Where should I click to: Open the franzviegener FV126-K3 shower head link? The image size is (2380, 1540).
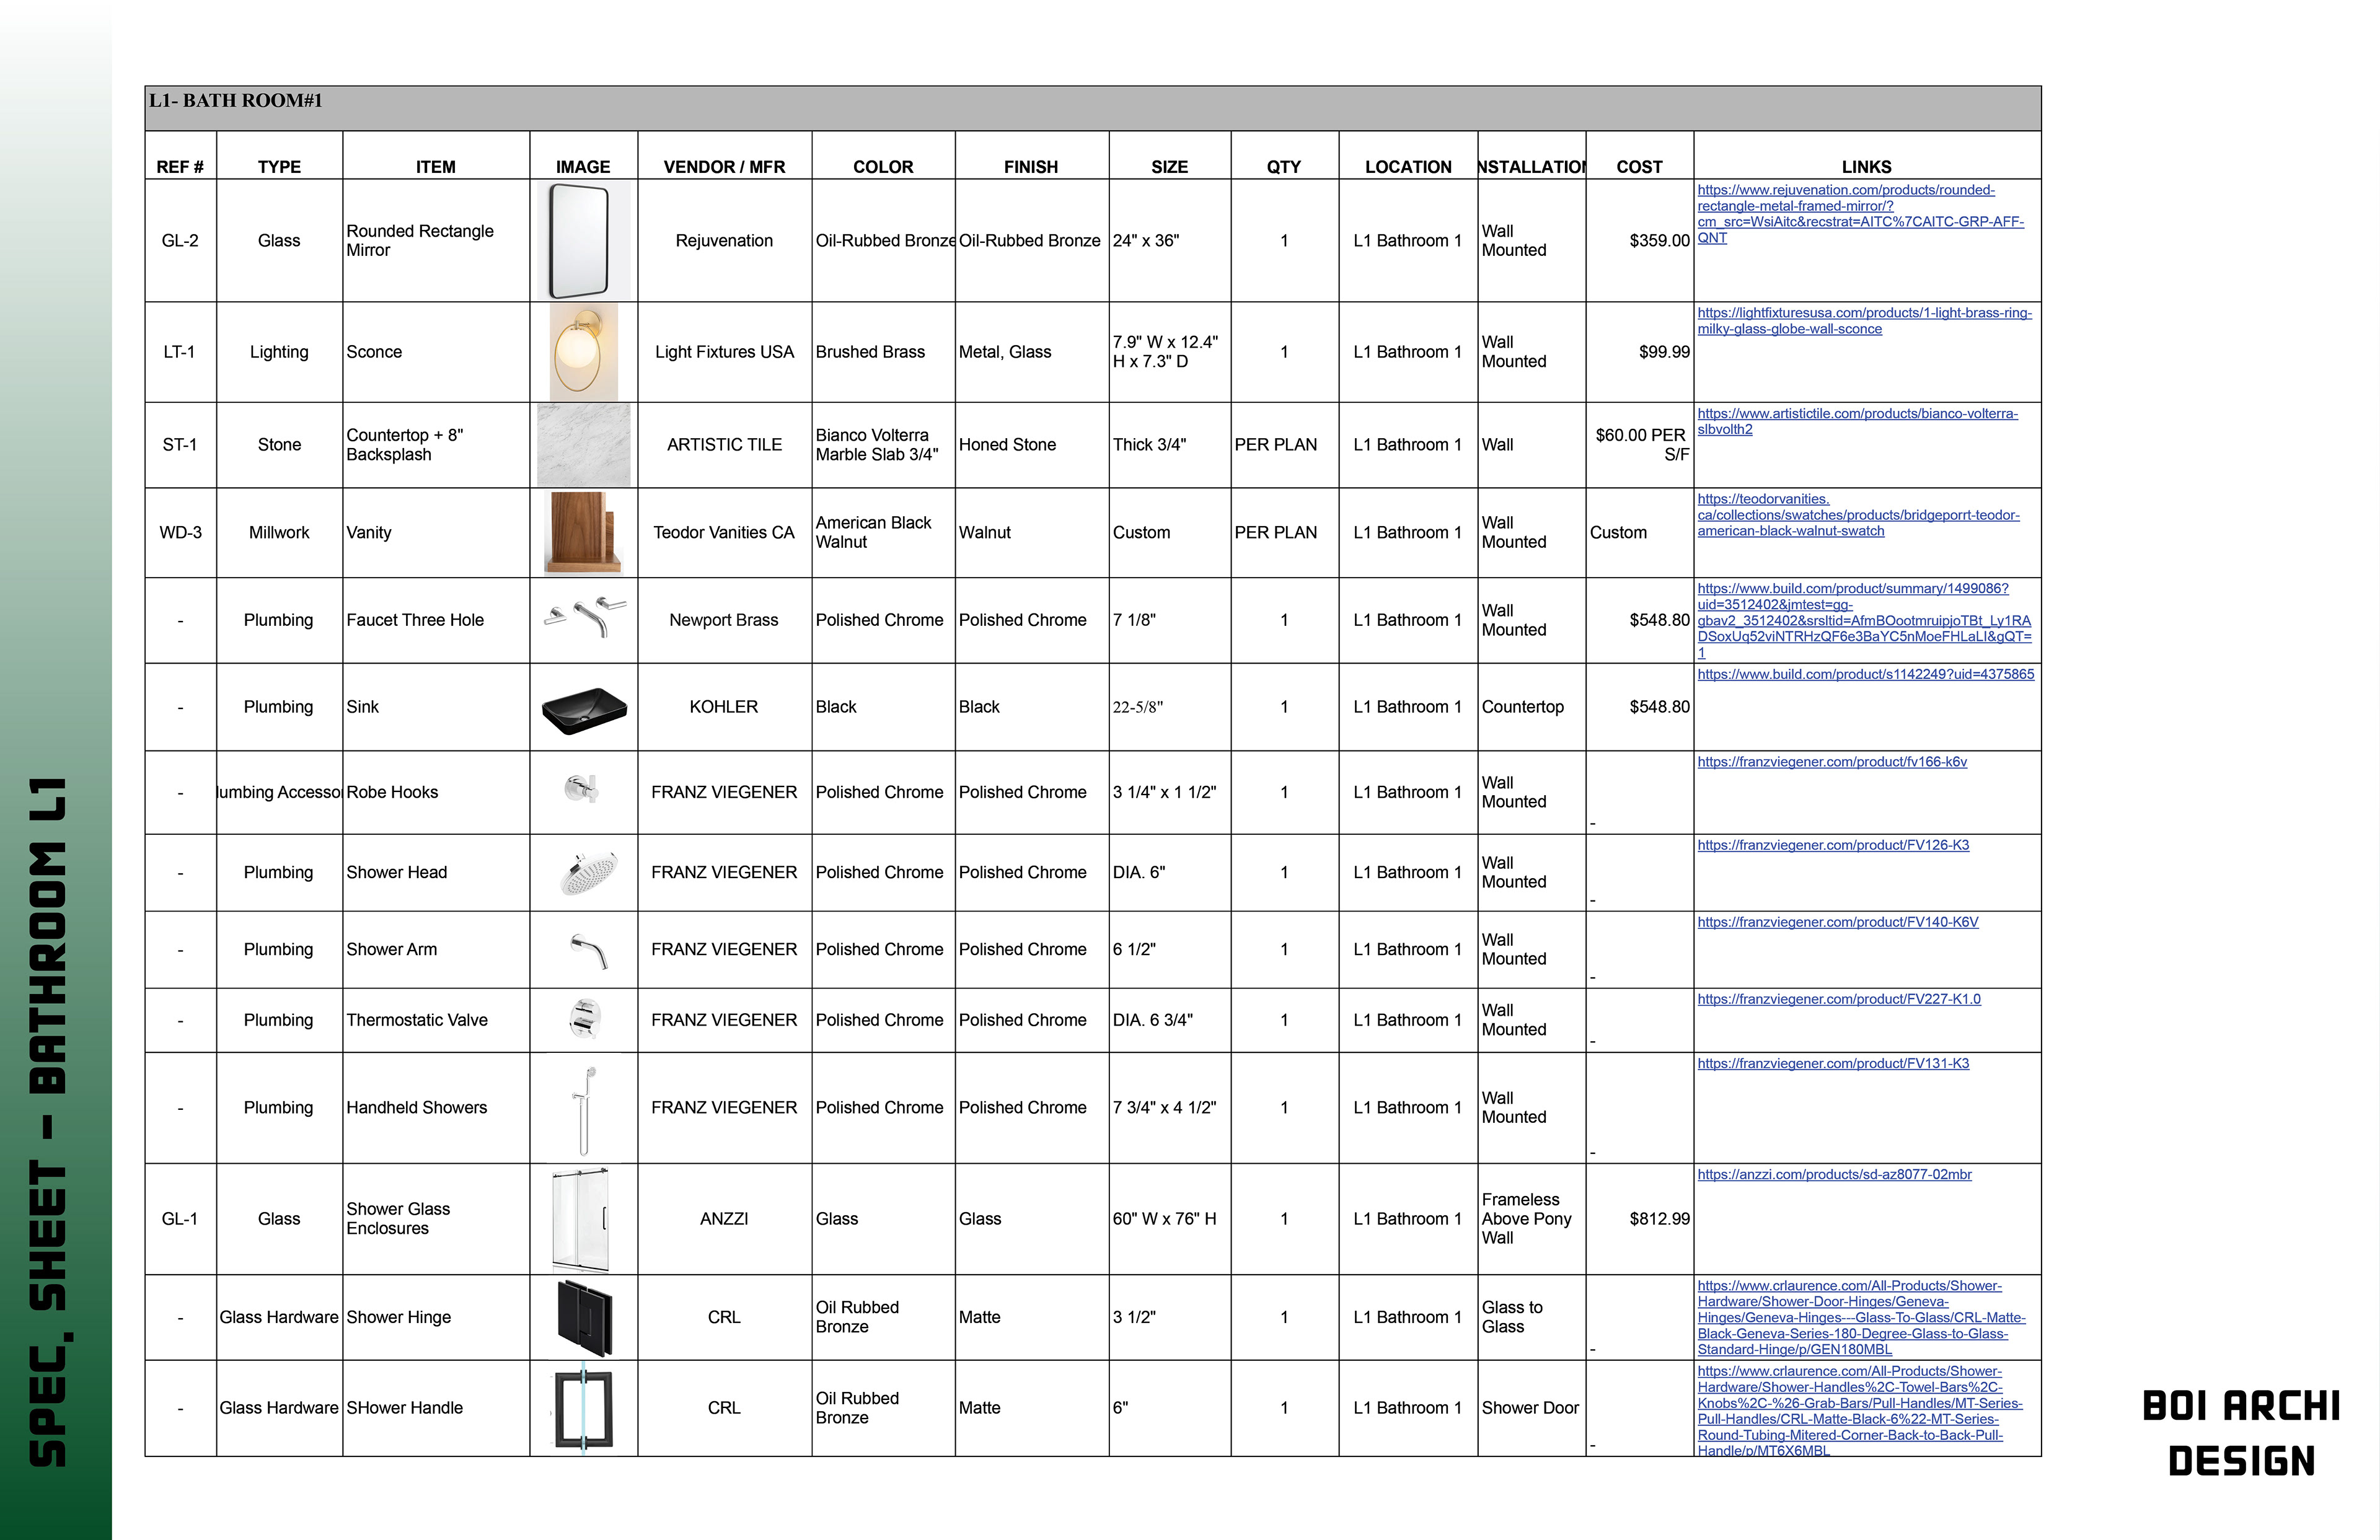(x=1833, y=845)
